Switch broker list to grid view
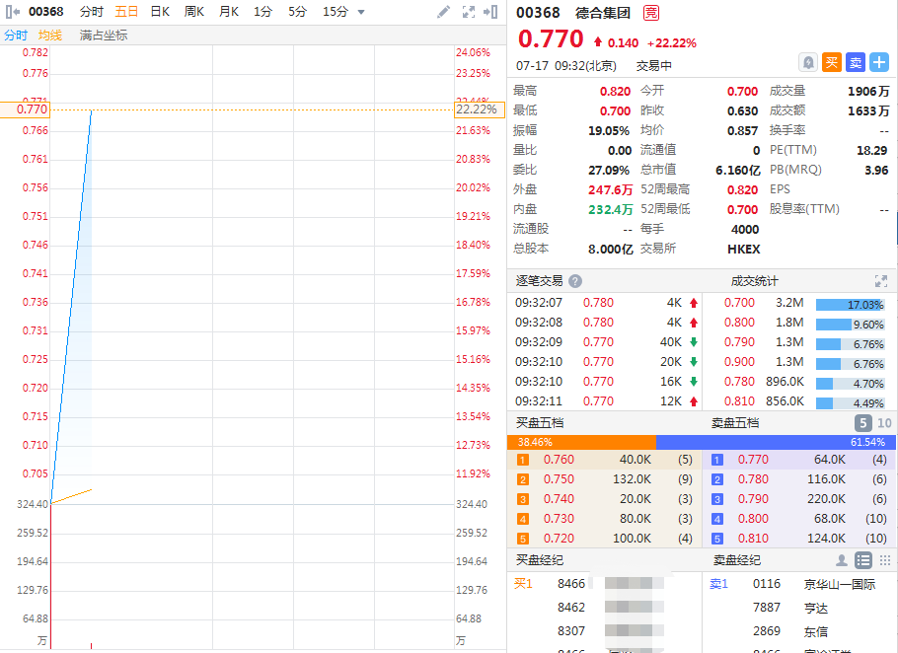Screen dimensions: 898x653 (884, 560)
